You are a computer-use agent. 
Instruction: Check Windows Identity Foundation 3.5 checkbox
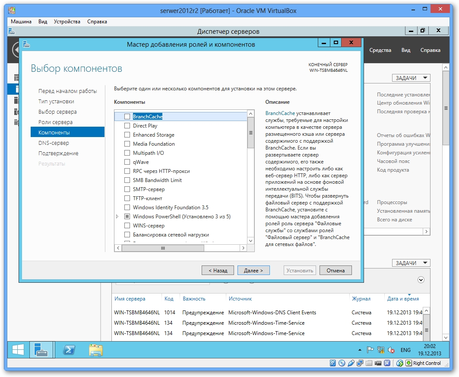tap(127, 207)
